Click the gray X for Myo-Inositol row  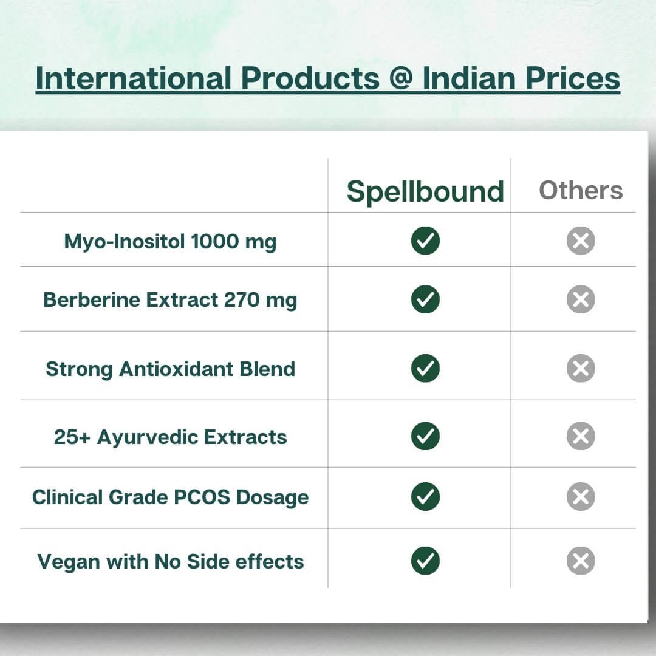(x=581, y=241)
